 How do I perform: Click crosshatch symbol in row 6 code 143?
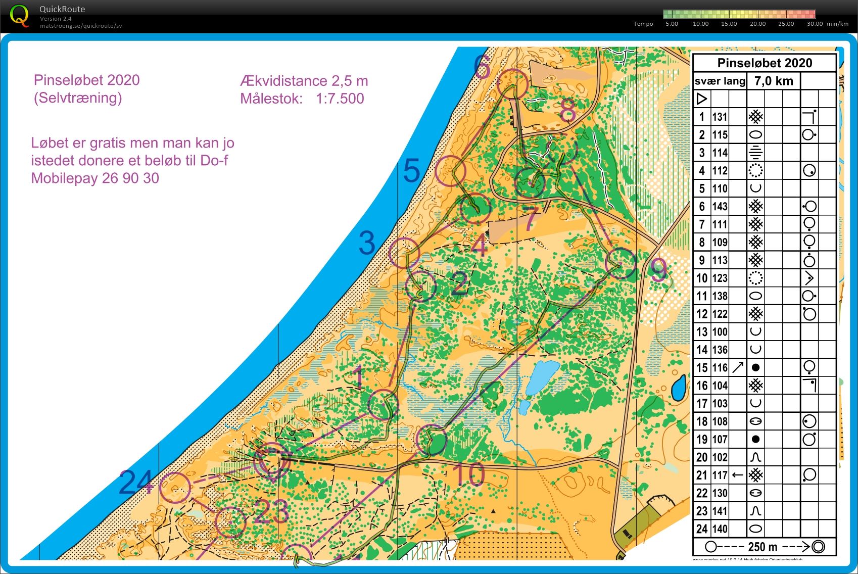point(755,206)
